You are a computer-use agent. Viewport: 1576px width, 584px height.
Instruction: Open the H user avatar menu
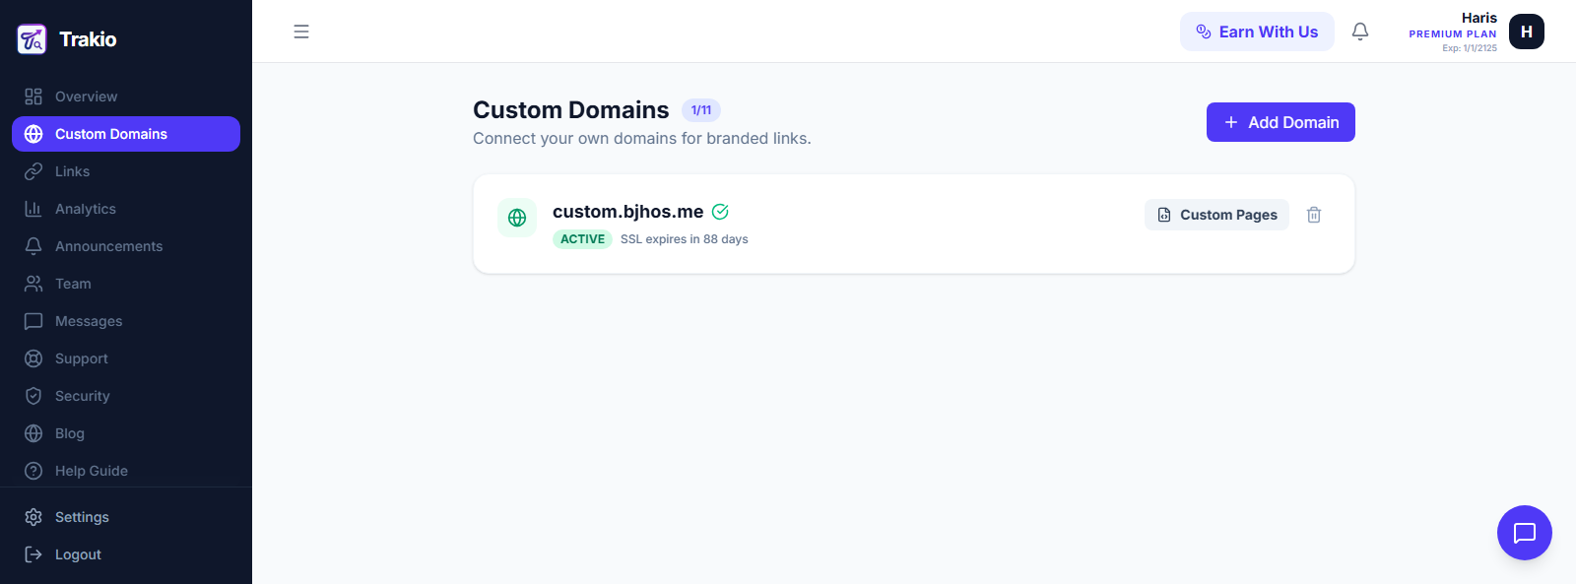click(x=1527, y=32)
